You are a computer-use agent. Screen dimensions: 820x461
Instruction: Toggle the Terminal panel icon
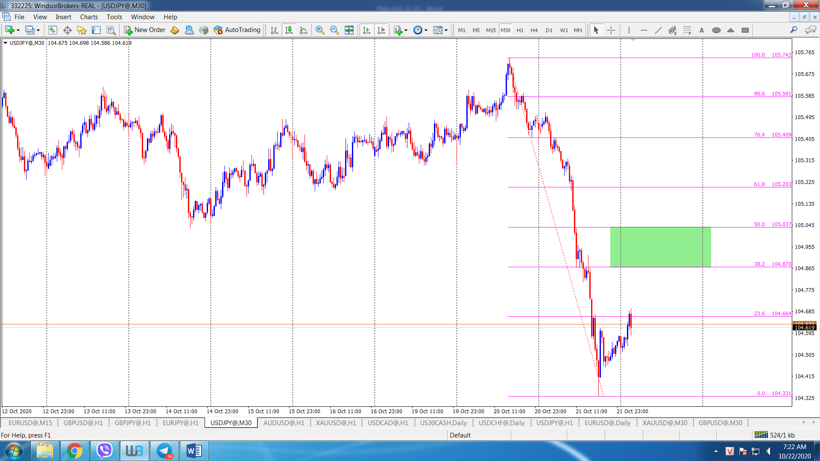tap(96, 30)
